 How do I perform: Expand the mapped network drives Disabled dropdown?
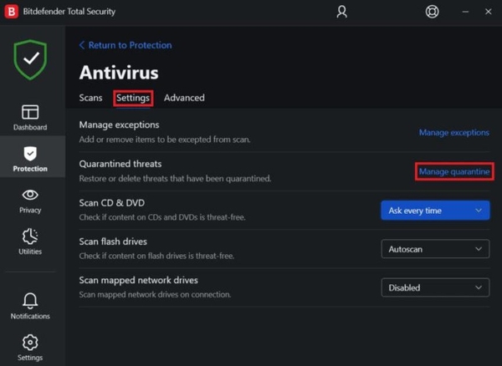[x=435, y=287]
